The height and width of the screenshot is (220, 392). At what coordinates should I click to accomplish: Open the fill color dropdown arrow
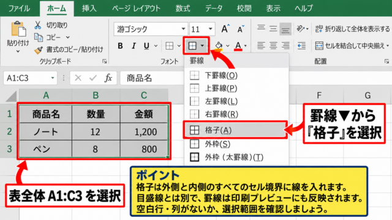tap(227, 46)
